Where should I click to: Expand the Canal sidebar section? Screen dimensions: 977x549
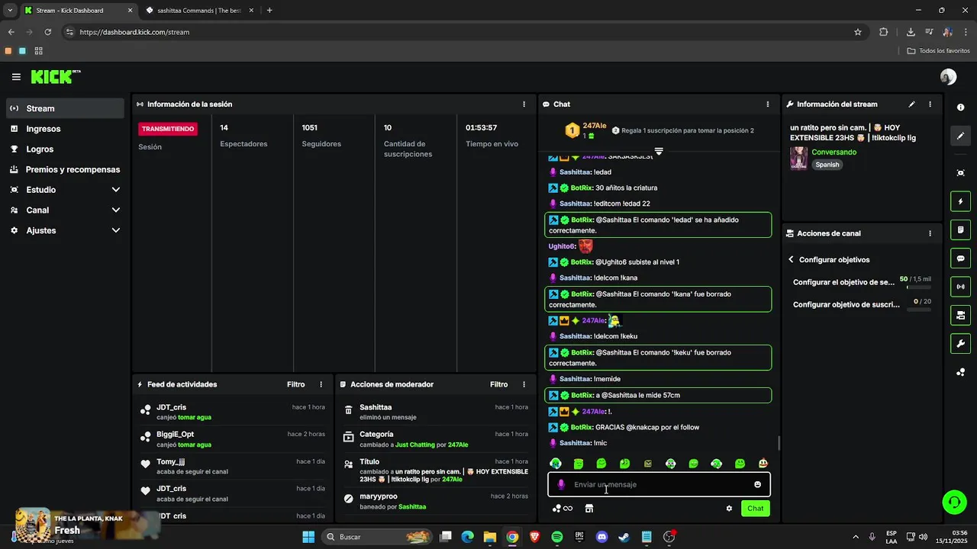tap(65, 210)
